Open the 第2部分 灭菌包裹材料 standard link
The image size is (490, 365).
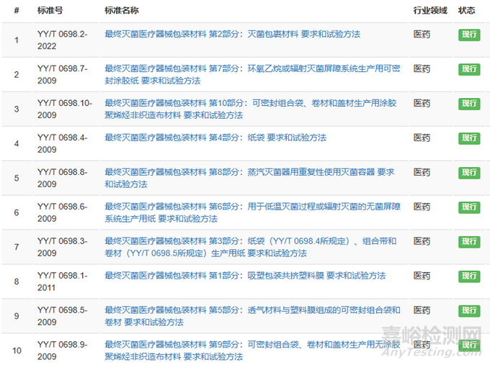tap(232, 35)
